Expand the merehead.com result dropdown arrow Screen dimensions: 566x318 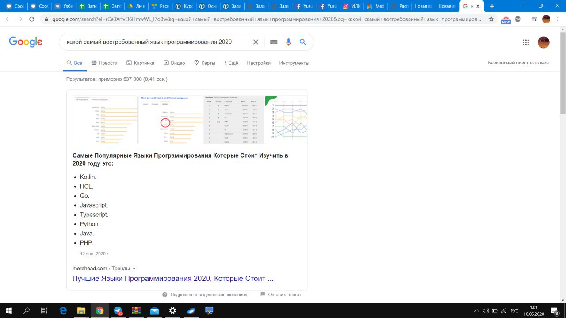(x=134, y=269)
